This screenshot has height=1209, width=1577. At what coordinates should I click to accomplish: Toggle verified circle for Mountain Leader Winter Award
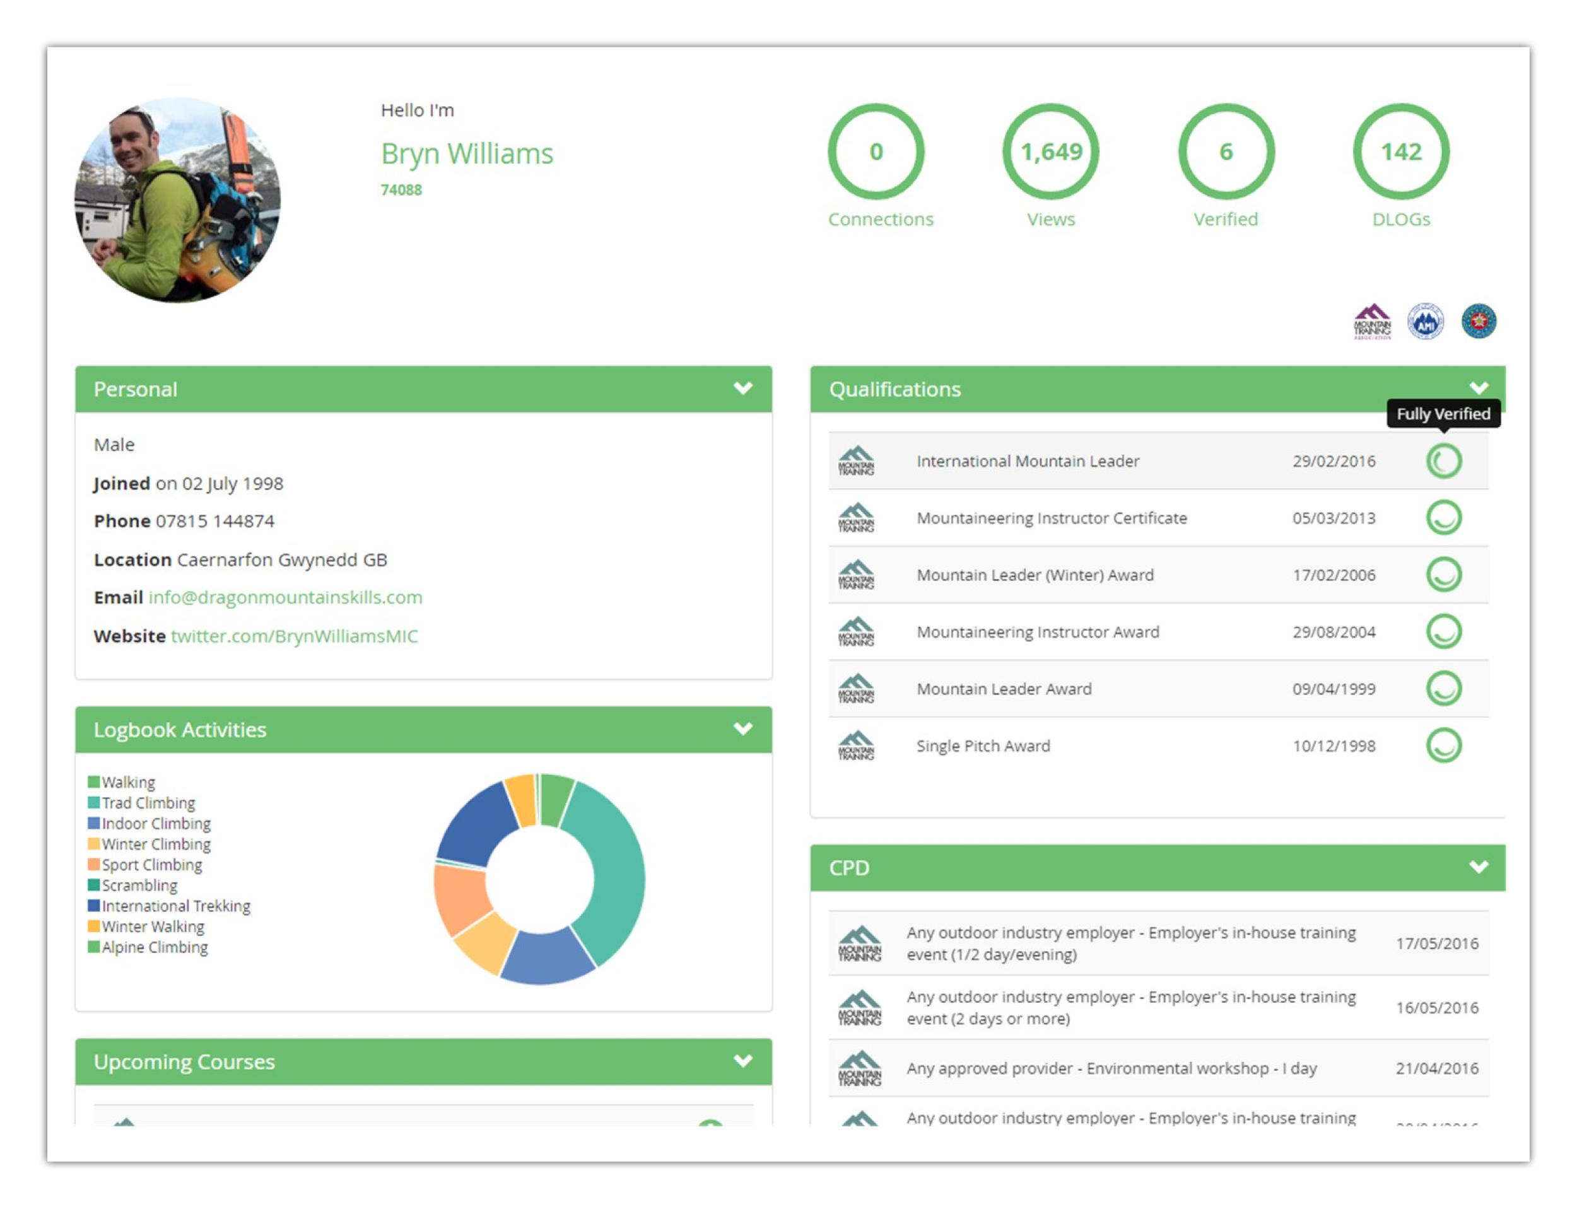pos(1445,574)
